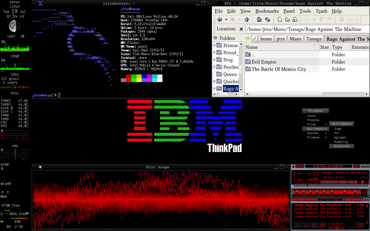
Task: Toggle the ON switch beside EQ
Action: [x=362, y=182]
